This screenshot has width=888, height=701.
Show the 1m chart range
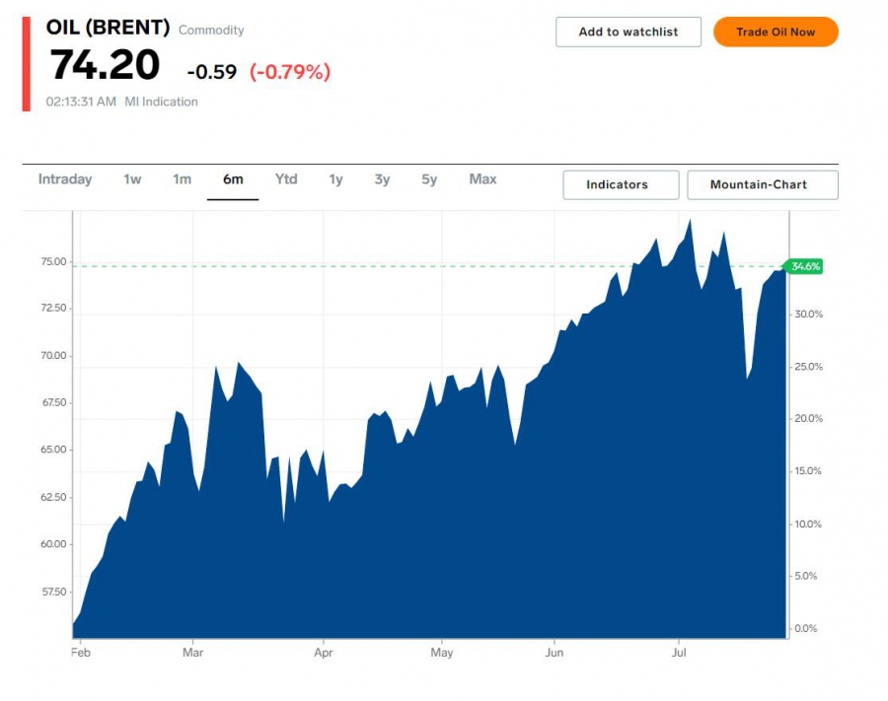pyautogui.click(x=182, y=179)
